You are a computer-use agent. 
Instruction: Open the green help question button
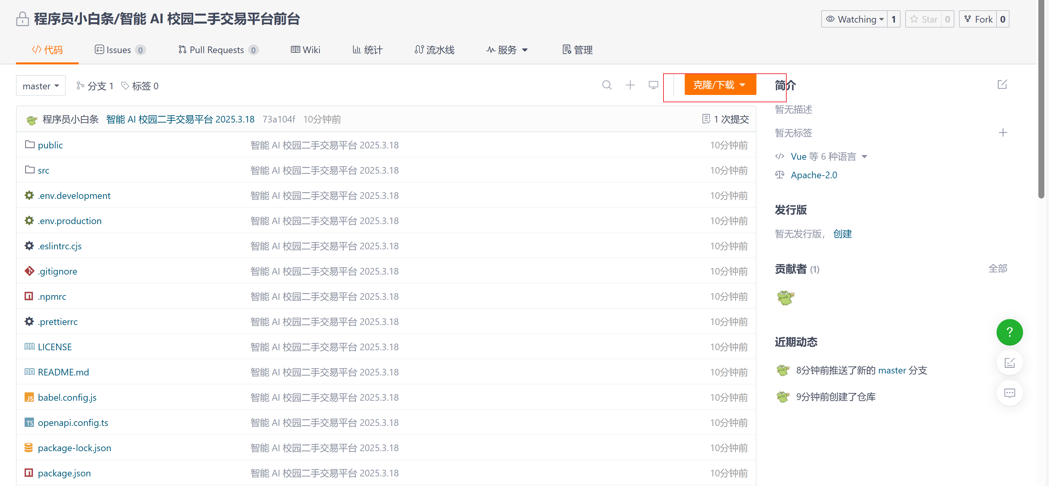[x=1009, y=332]
